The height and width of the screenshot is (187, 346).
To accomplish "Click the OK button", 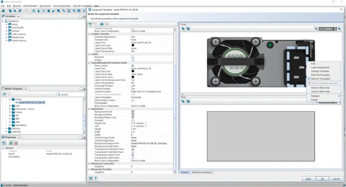I will (x=322, y=179).
